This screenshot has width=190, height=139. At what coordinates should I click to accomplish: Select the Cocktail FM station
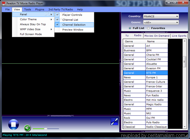157,59
